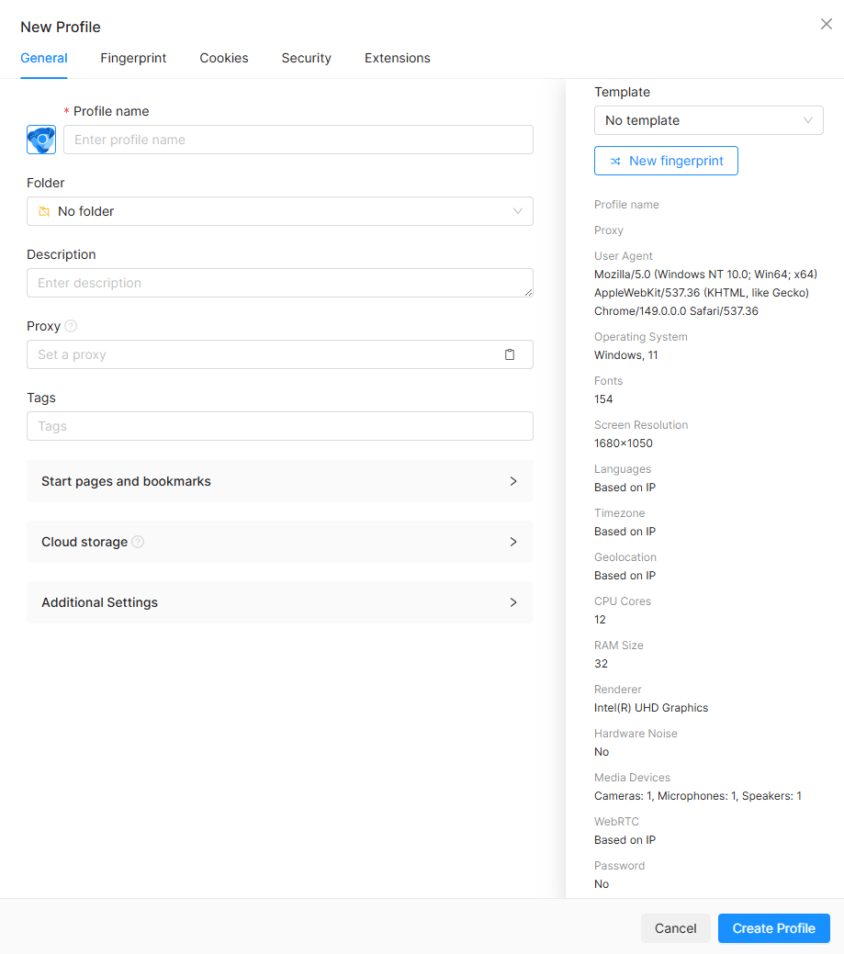Image resolution: width=844 pixels, height=954 pixels.
Task: Open the Template dropdown
Action: point(709,120)
